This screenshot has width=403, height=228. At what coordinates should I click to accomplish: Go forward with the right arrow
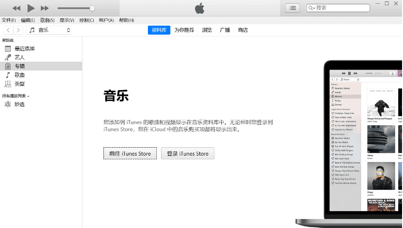click(x=18, y=30)
